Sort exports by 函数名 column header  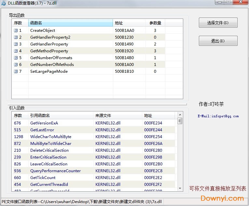pos(71,23)
